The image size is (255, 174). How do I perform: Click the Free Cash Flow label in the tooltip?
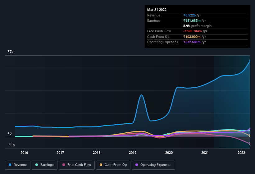pos(159,31)
